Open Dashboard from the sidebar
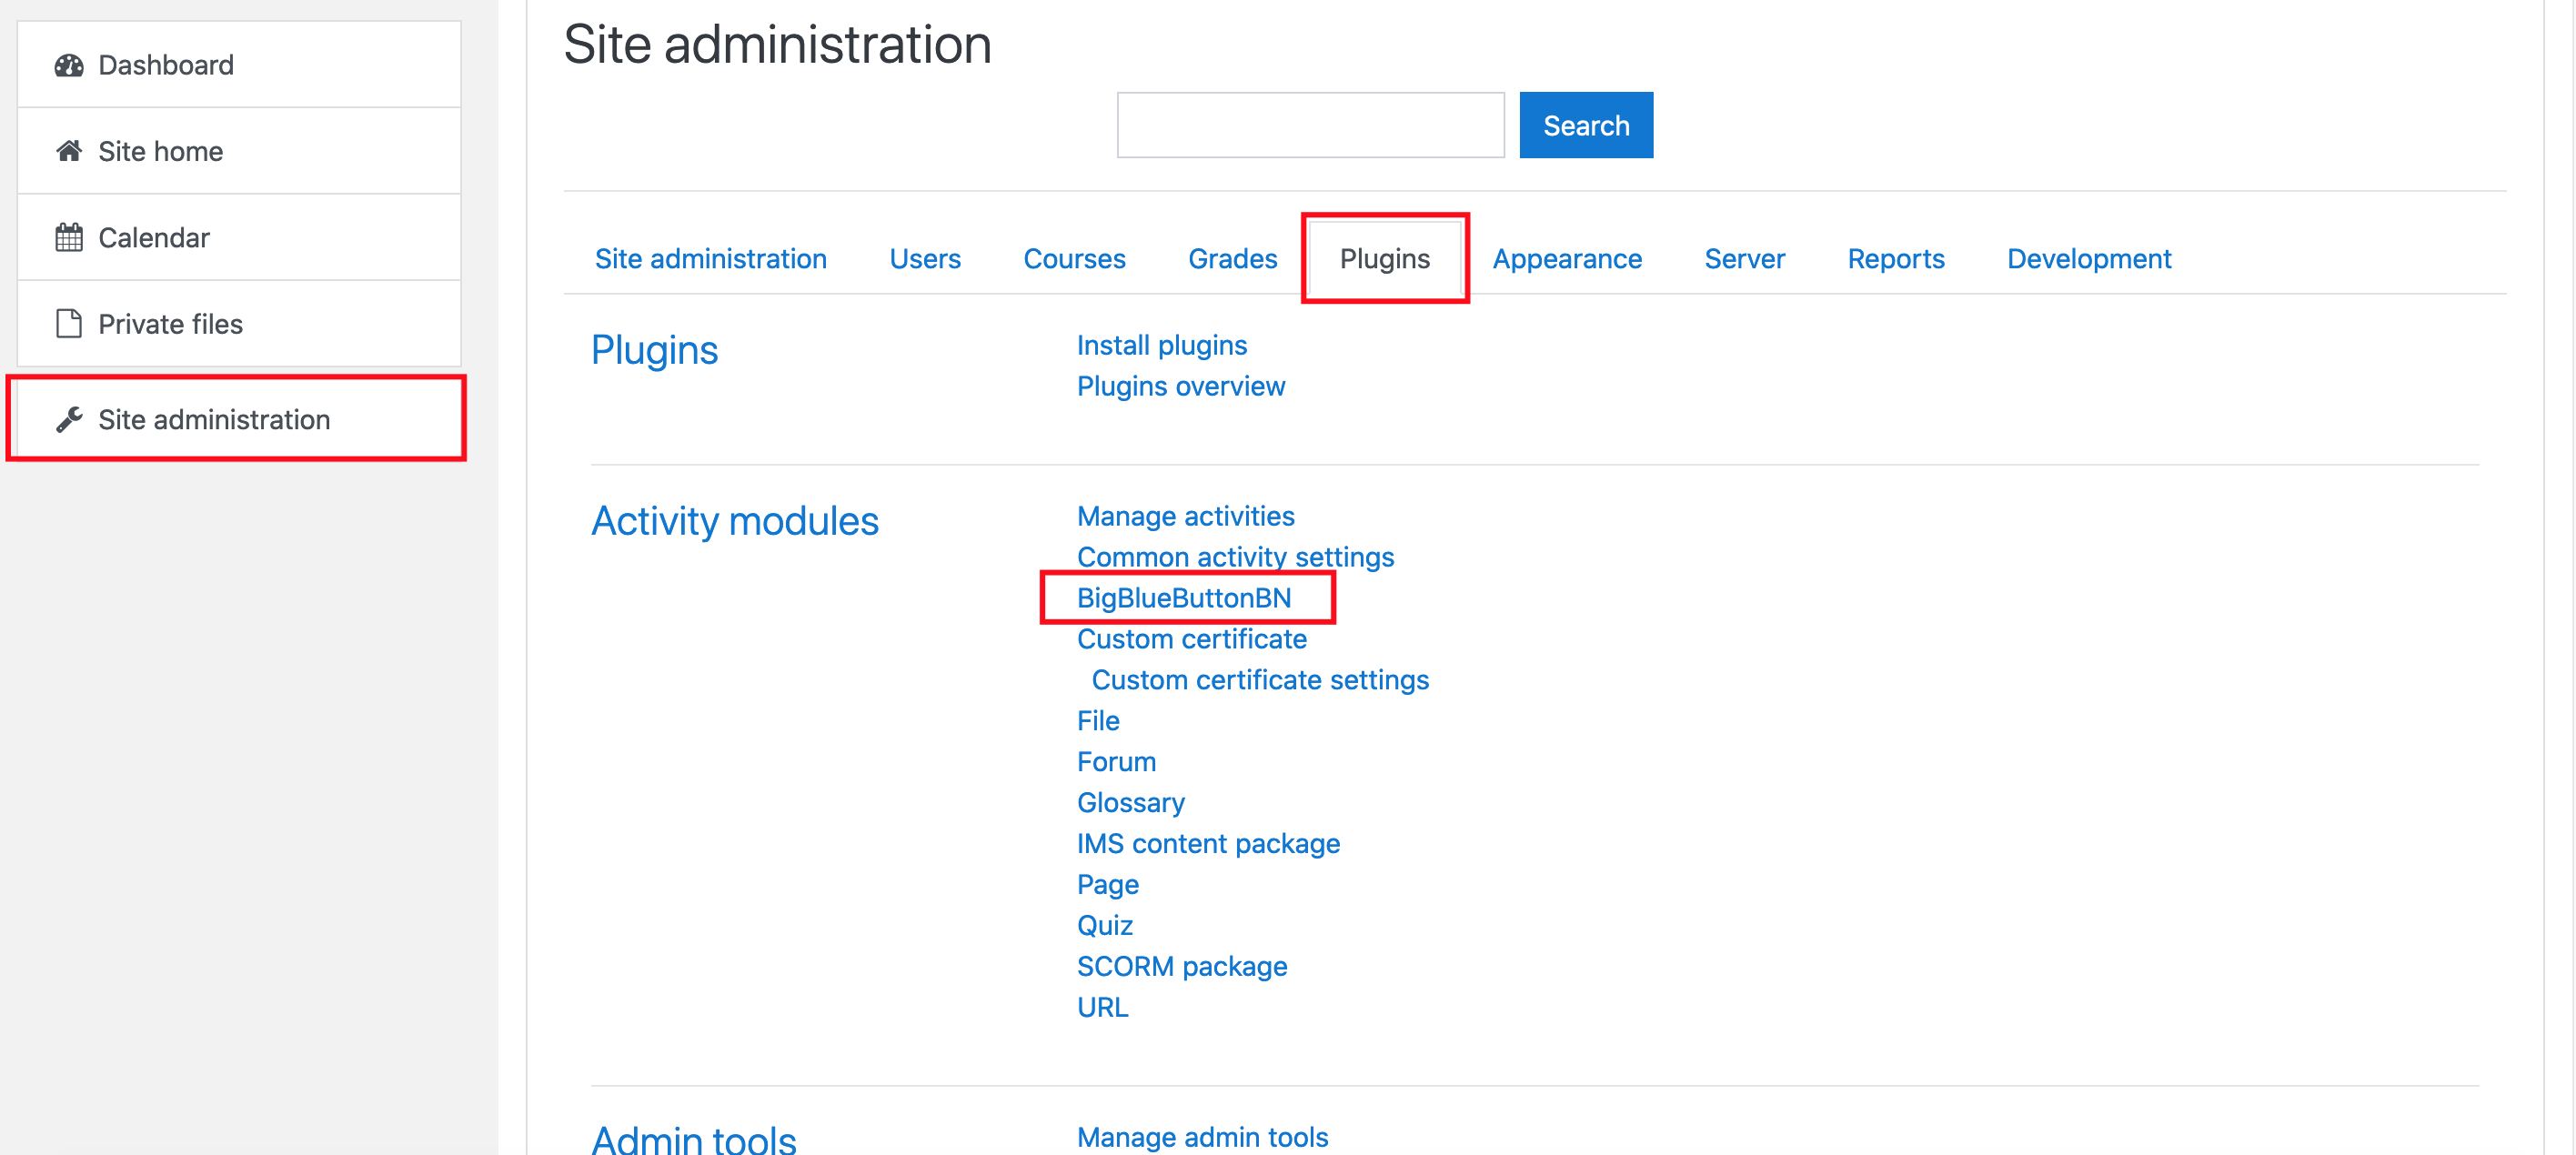Image resolution: width=2576 pixels, height=1155 pixels. (239, 65)
